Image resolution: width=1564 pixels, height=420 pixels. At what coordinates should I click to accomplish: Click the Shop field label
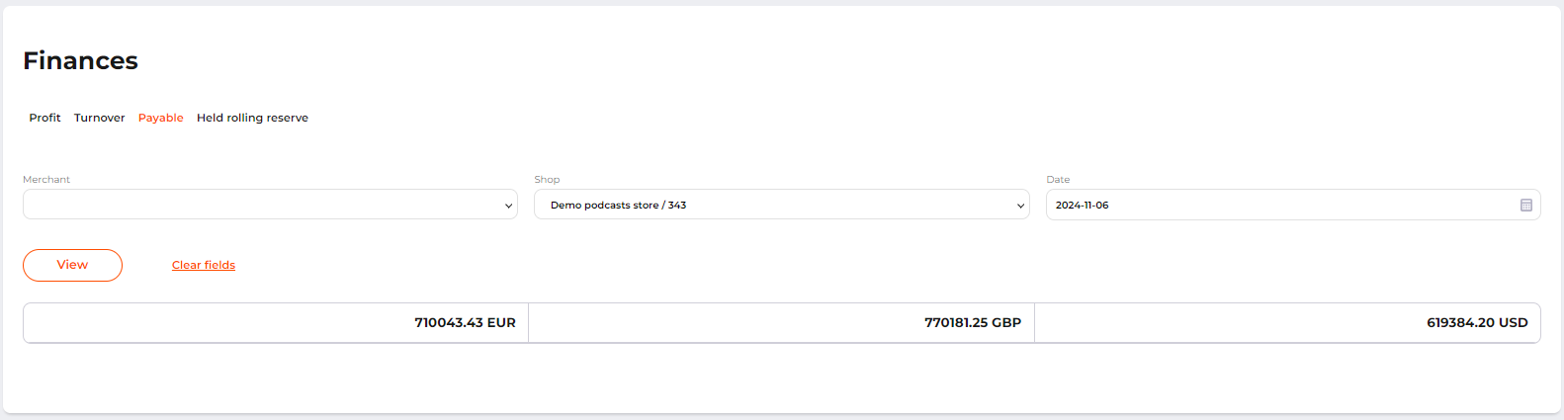tap(547, 180)
